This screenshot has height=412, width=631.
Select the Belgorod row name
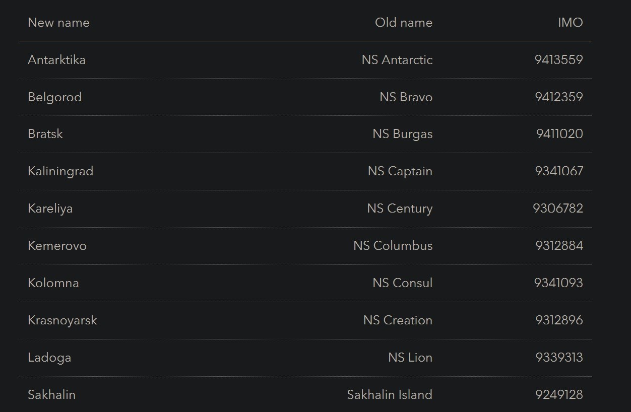tap(54, 97)
